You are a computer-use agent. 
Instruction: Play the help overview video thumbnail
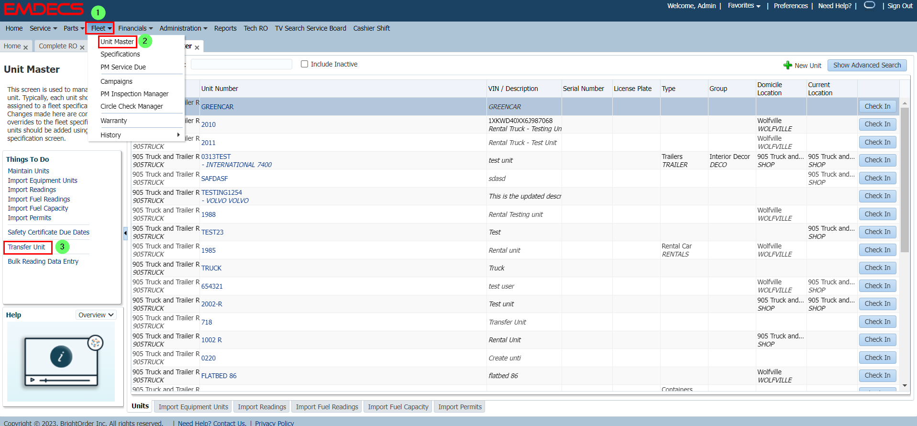point(61,362)
